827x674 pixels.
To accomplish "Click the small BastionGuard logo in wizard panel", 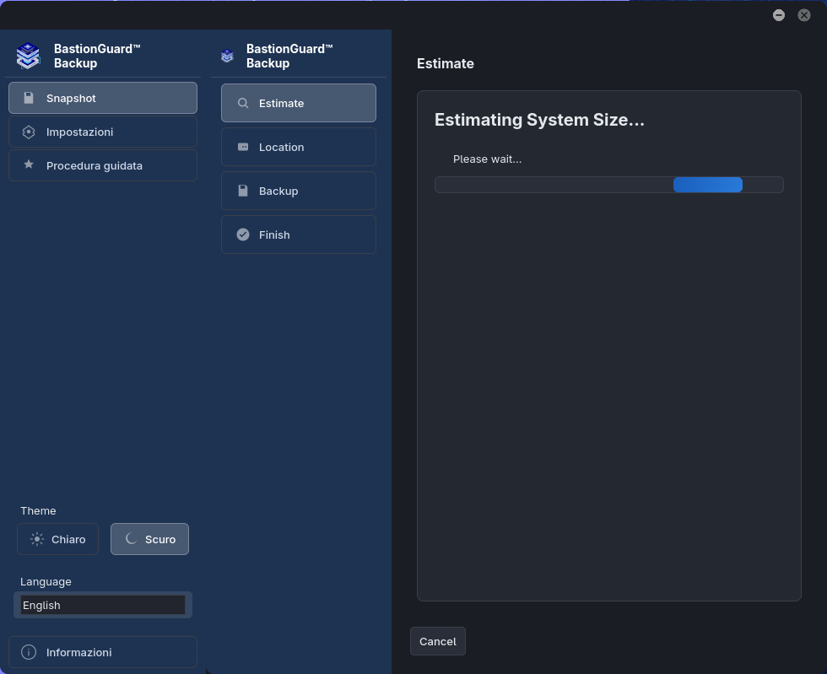I will click(227, 56).
